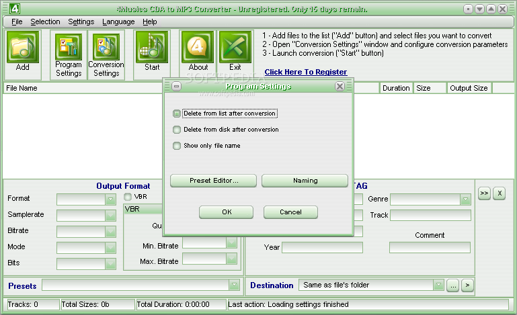
Task: Click the Track input field
Action: pyautogui.click(x=430, y=215)
